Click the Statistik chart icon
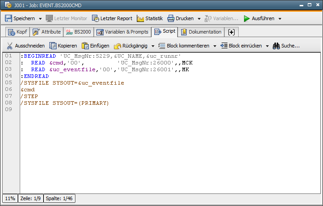This screenshot has width=323, height=206. (x=140, y=18)
